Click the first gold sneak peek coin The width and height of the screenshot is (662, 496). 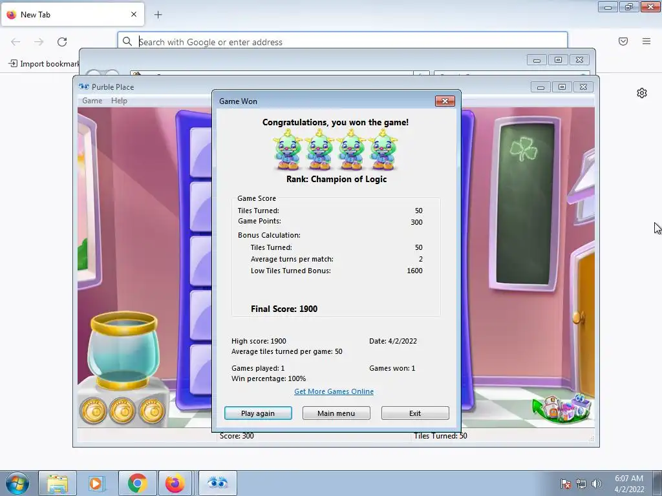(94, 410)
